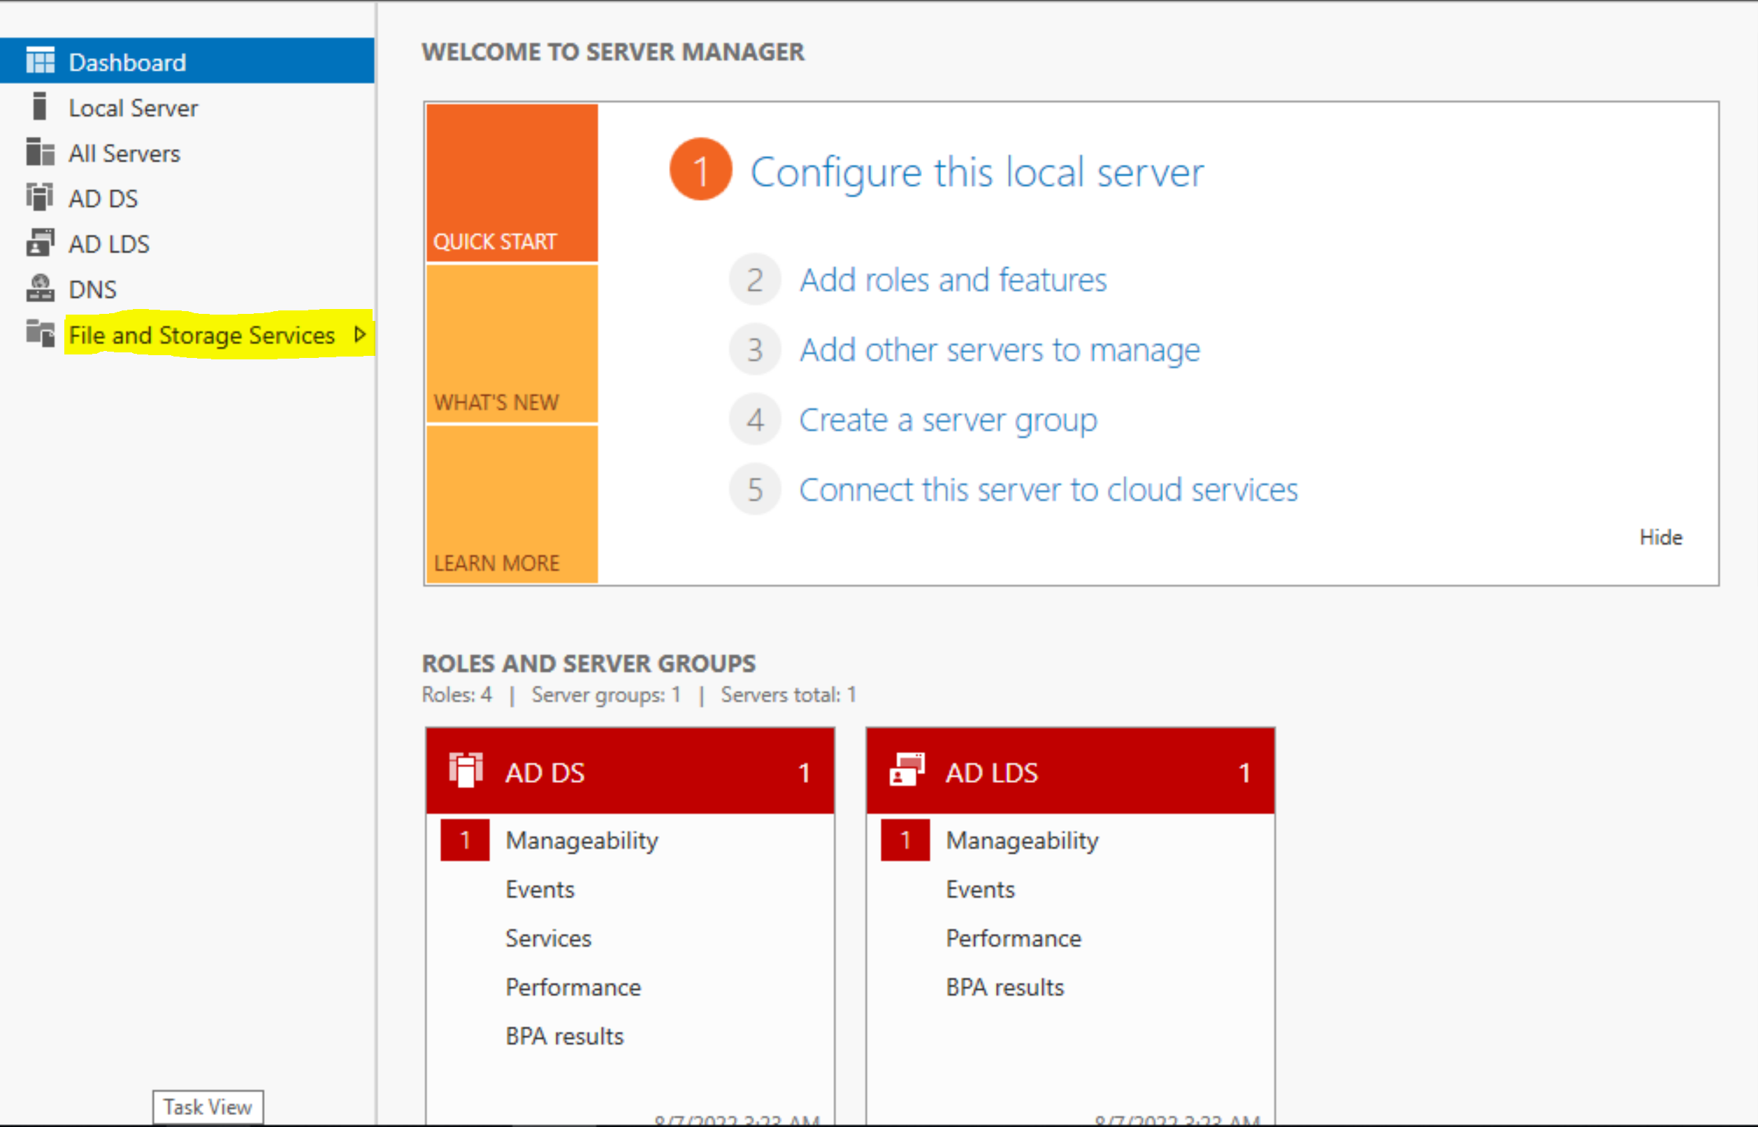Viewport: 1758px width, 1127px height.
Task: Click the server count 1 on AD LDS header
Action: (x=1244, y=773)
